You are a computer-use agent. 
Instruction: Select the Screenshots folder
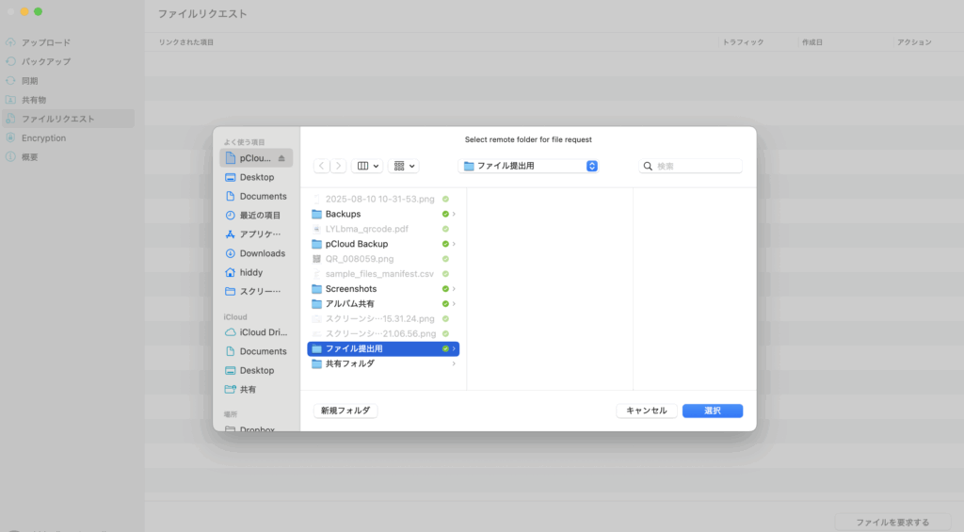(x=350, y=288)
